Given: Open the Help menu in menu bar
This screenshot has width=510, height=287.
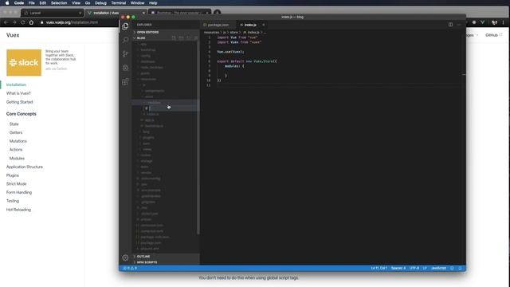Looking at the screenshot, I should coord(153,3).
